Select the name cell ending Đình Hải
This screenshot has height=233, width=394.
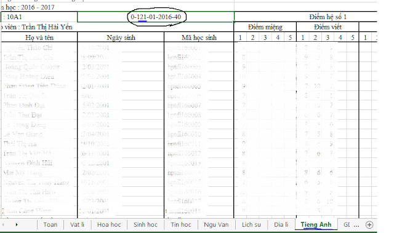click(x=39, y=163)
